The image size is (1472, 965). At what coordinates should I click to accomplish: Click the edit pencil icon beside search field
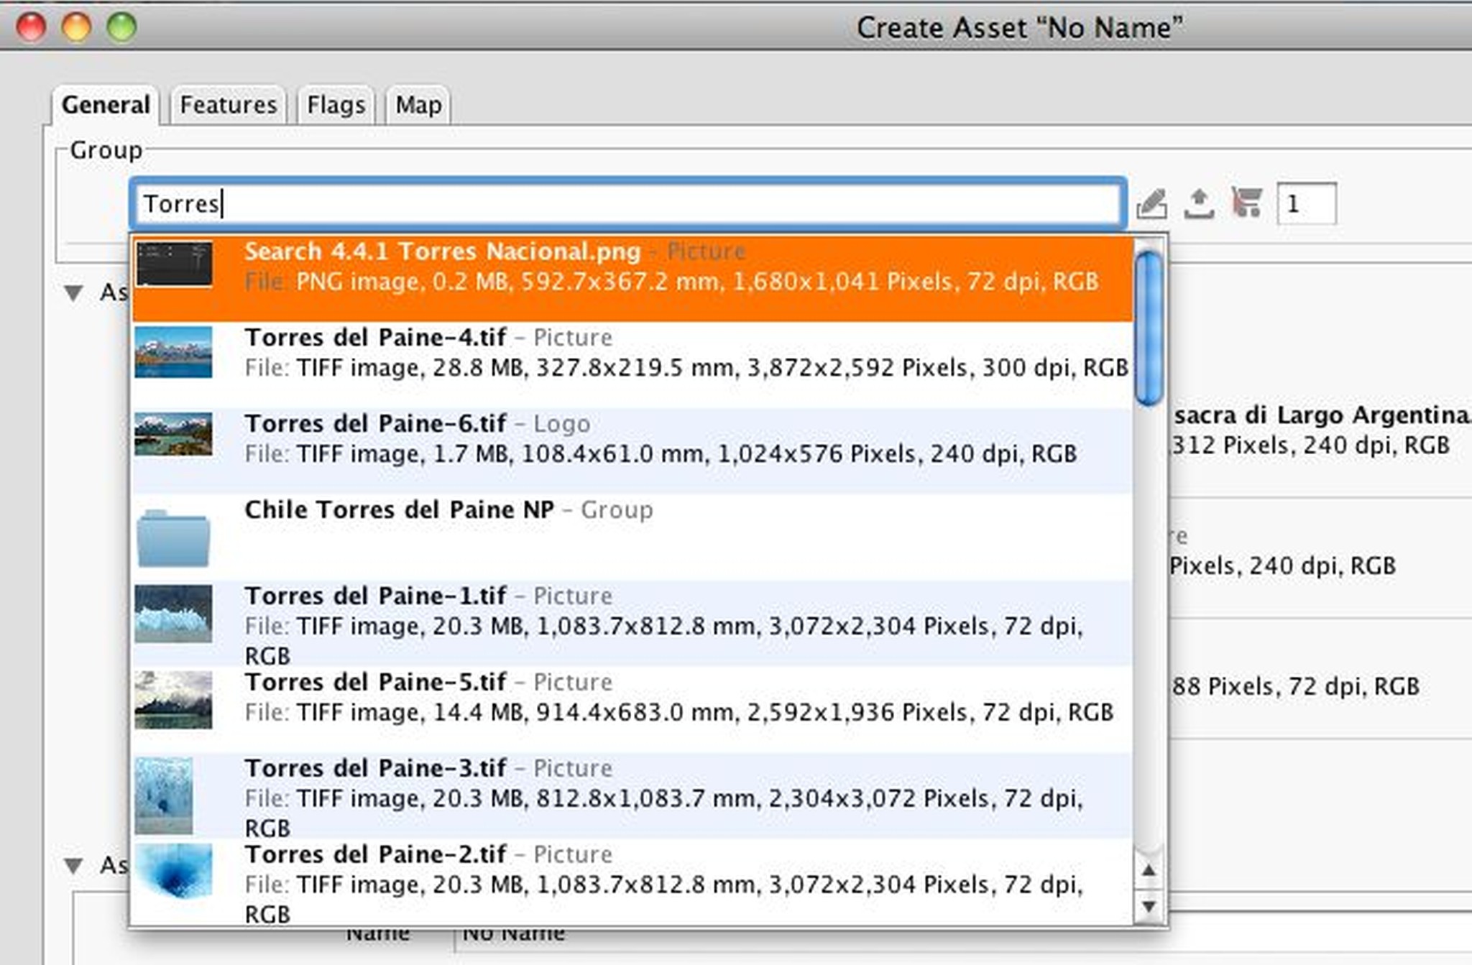coord(1151,204)
